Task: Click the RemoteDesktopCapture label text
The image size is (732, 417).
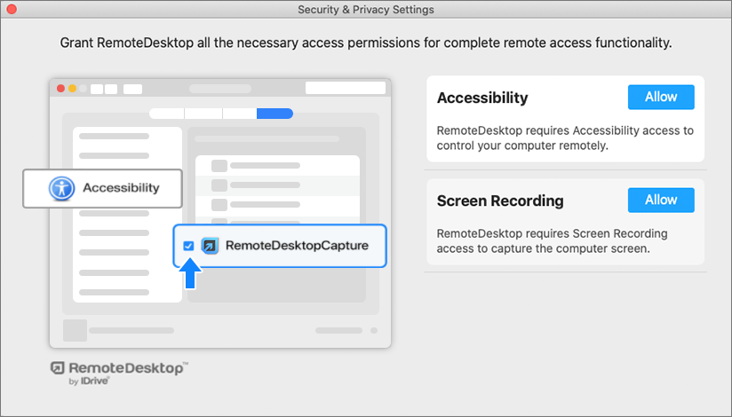Action: tap(297, 245)
